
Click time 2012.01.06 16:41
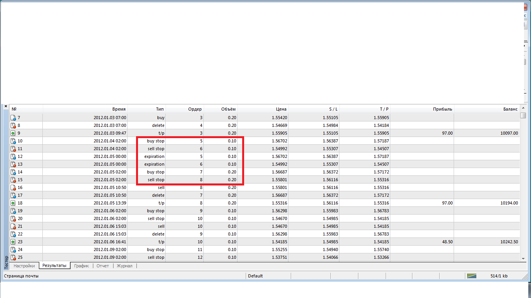click(110, 242)
